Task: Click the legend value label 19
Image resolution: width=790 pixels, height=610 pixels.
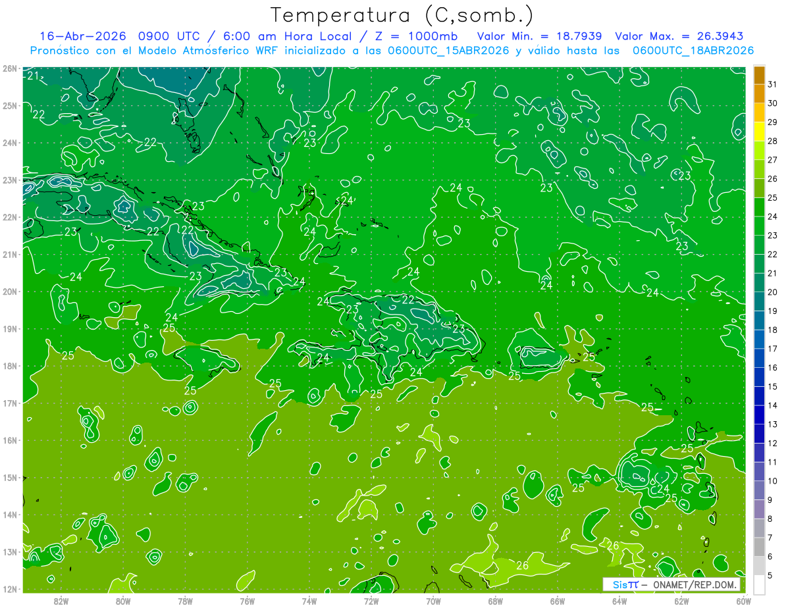Action: (772, 311)
